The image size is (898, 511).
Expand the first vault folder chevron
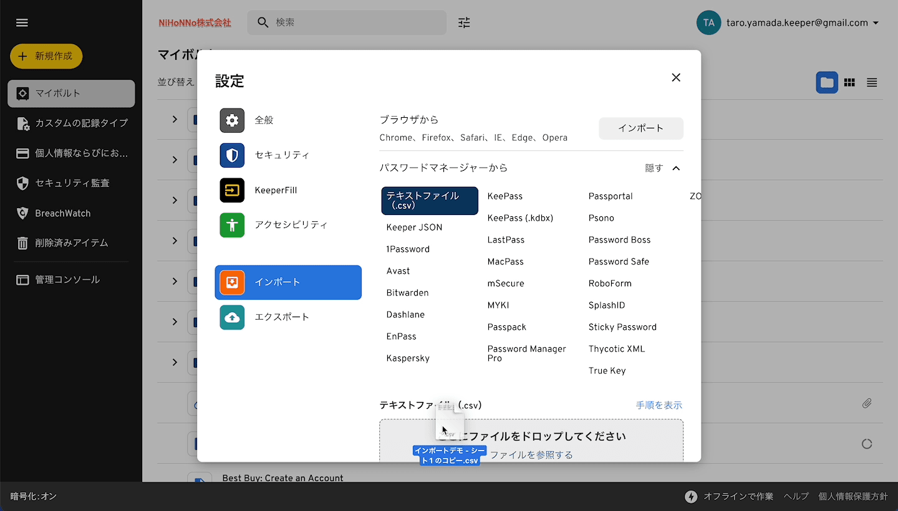pyautogui.click(x=175, y=119)
